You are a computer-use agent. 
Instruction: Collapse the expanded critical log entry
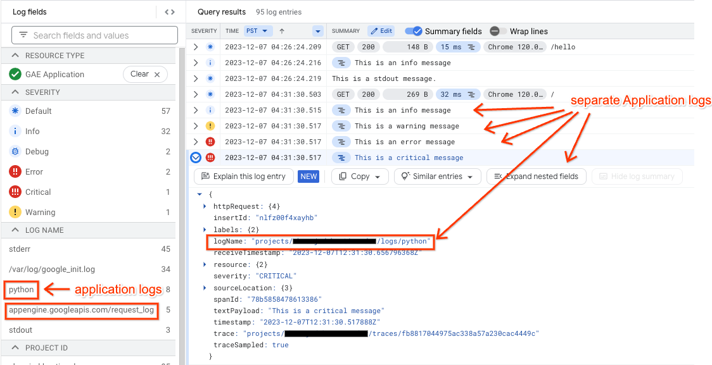[x=195, y=158]
